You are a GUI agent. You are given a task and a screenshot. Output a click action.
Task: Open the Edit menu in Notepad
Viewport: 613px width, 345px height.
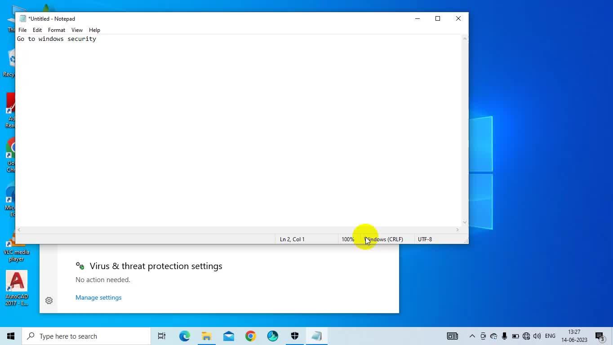[x=37, y=30]
